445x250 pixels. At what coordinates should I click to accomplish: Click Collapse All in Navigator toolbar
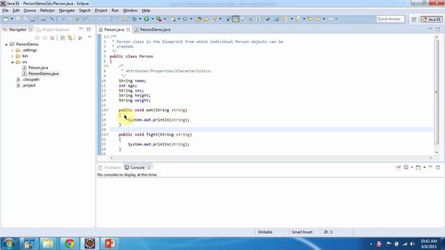pos(63,37)
